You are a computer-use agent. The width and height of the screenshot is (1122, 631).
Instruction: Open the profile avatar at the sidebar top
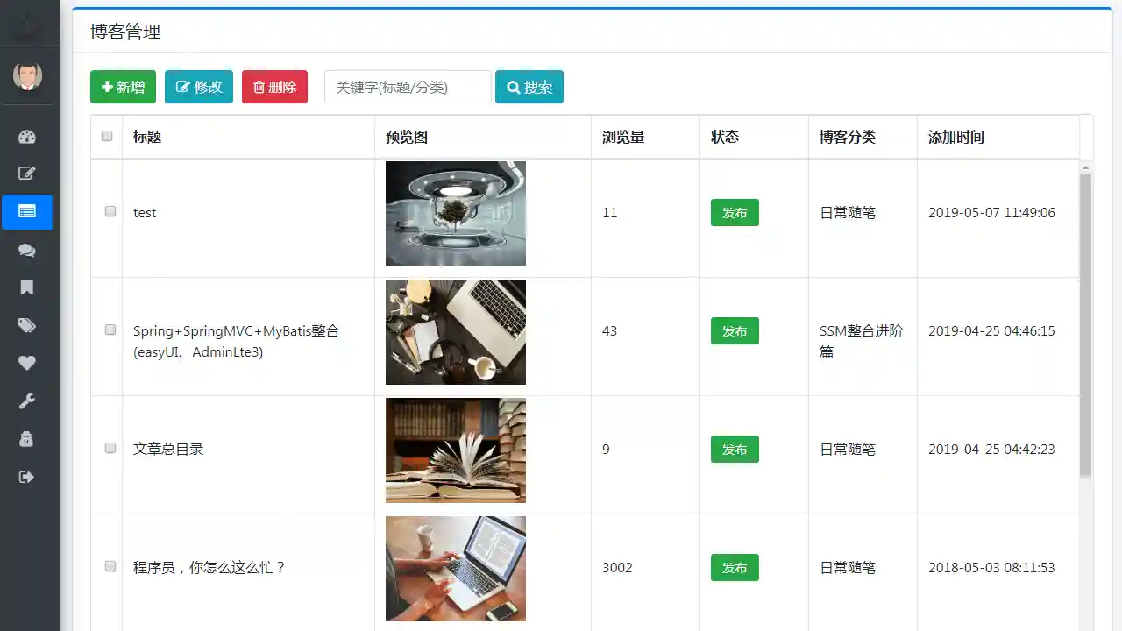[x=27, y=76]
